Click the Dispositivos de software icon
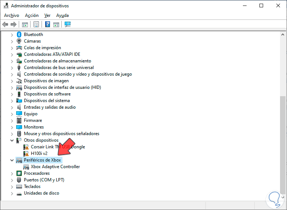Image resolution: width=287 pixels, height=210 pixels. (19, 94)
